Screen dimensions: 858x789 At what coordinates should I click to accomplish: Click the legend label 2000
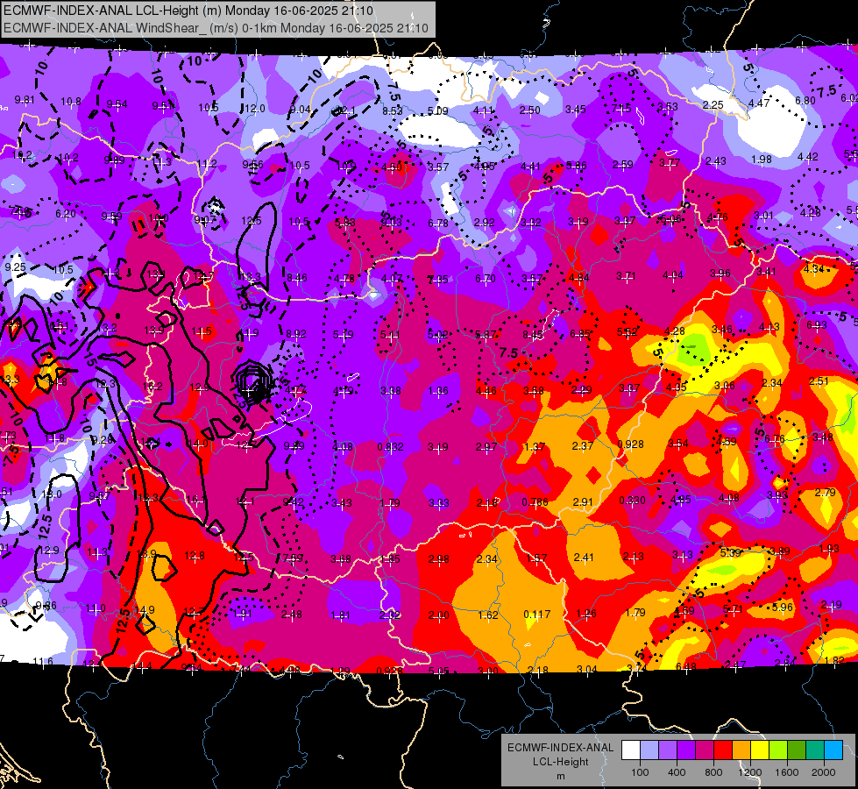tap(824, 772)
